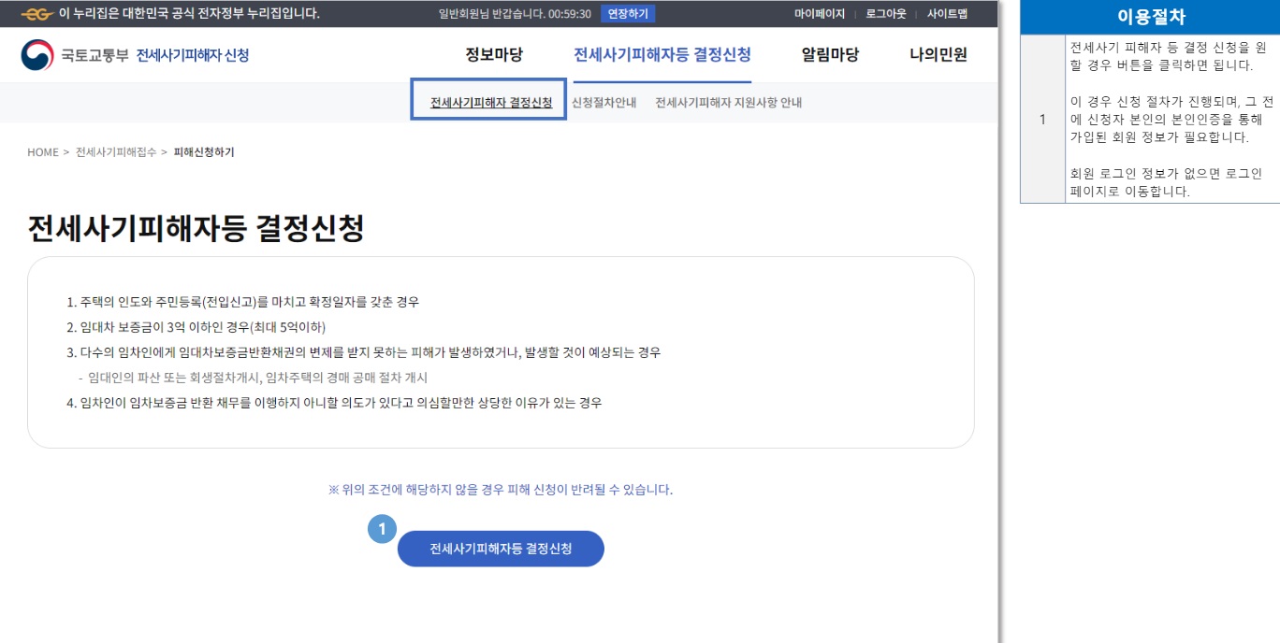Open the 나의민원 menu
The height and width of the screenshot is (643, 1280).
(x=938, y=54)
